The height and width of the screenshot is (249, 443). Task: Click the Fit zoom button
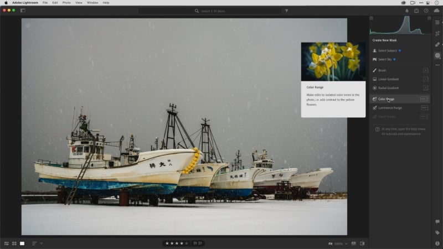tap(330, 243)
